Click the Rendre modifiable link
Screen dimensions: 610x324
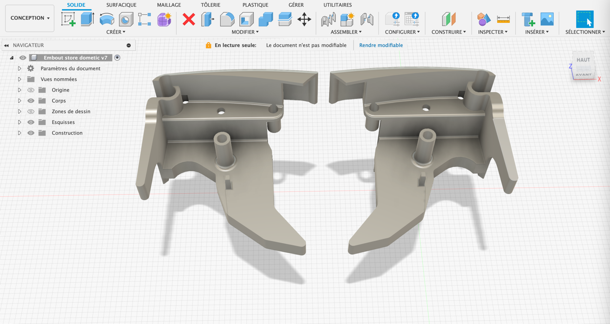[x=381, y=45]
